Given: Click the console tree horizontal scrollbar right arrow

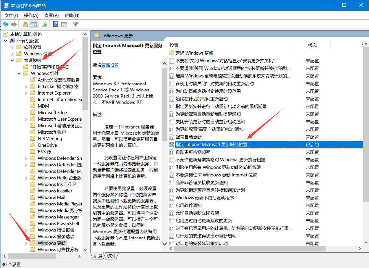Looking at the screenshot, I should 80,256.
